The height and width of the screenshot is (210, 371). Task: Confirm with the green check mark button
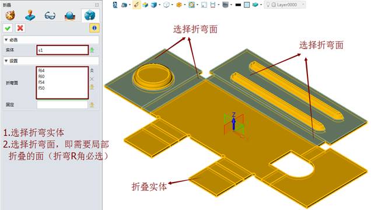[8, 29]
